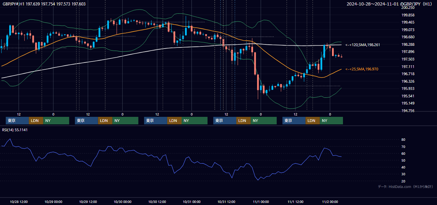Click the NY session box for 10/28
Screen dimensions: 437x205
point(56,121)
